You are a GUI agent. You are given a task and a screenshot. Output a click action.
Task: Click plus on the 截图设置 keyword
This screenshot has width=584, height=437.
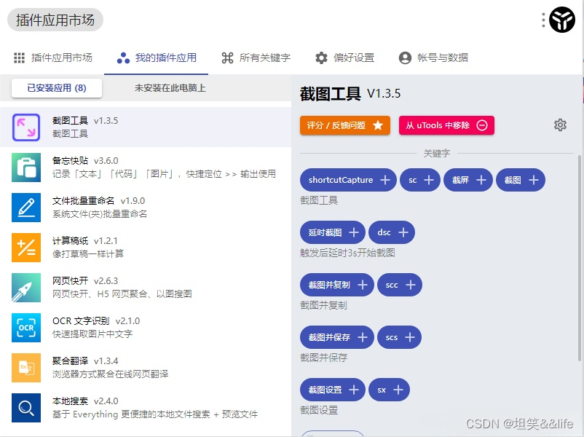pyautogui.click(x=354, y=390)
